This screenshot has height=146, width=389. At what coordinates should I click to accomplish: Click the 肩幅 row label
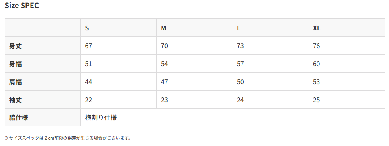click(x=16, y=82)
